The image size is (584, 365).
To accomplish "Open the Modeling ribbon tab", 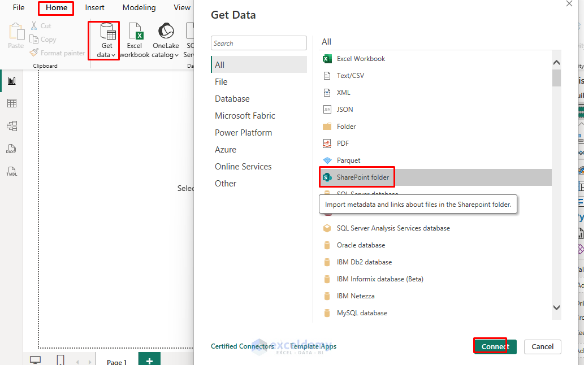I will 139,7.
